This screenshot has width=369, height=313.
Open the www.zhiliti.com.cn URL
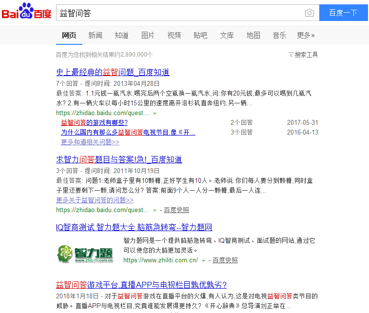[161, 260]
